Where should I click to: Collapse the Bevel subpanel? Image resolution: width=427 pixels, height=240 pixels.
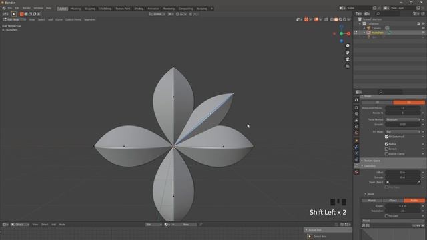(x=365, y=194)
